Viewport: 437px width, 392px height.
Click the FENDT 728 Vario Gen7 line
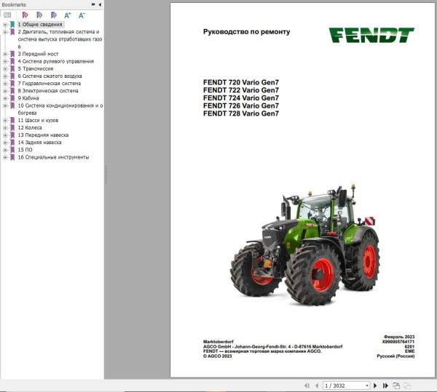(241, 113)
